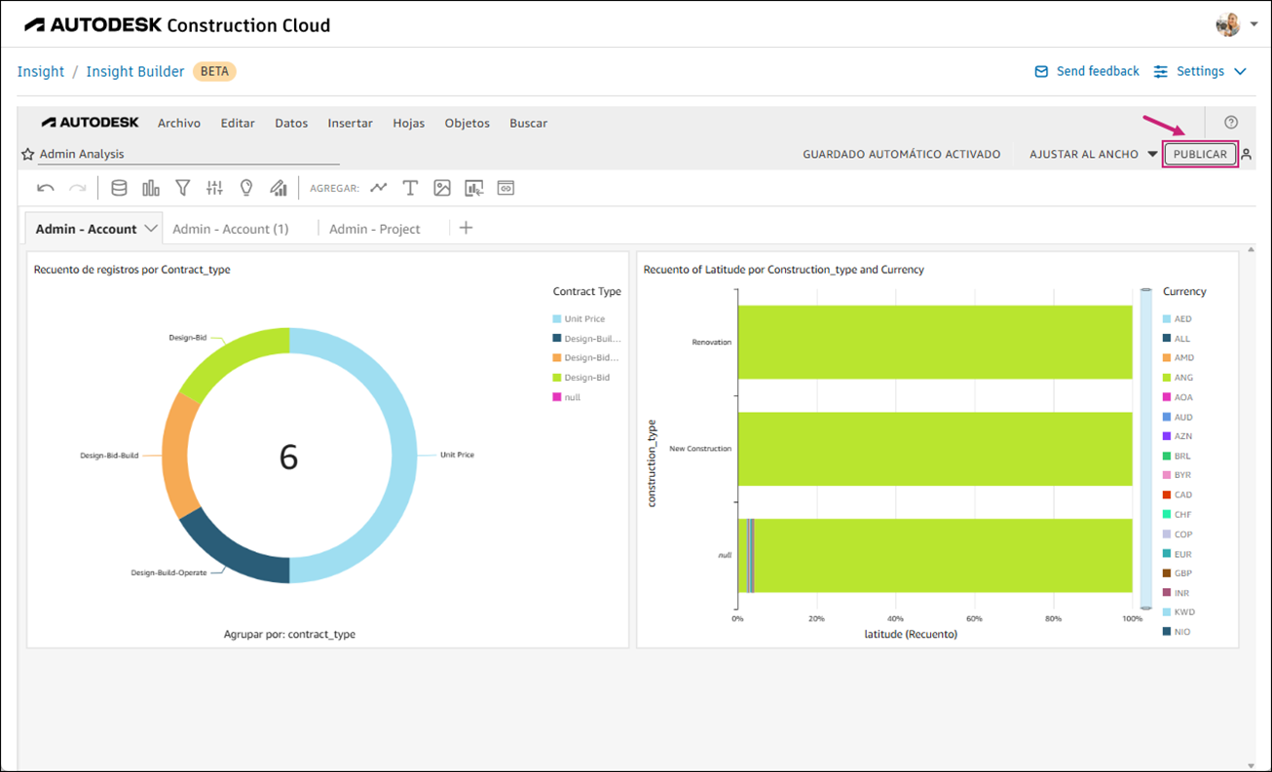Click the bar chart visualization icon
The width and height of the screenshot is (1272, 772).
150,187
